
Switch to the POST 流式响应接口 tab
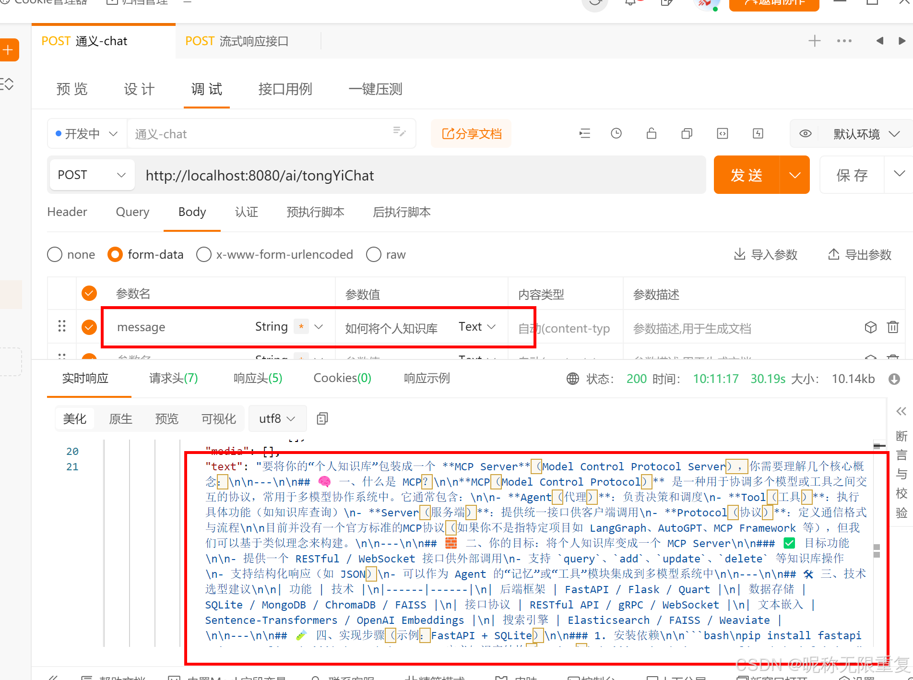[237, 41]
